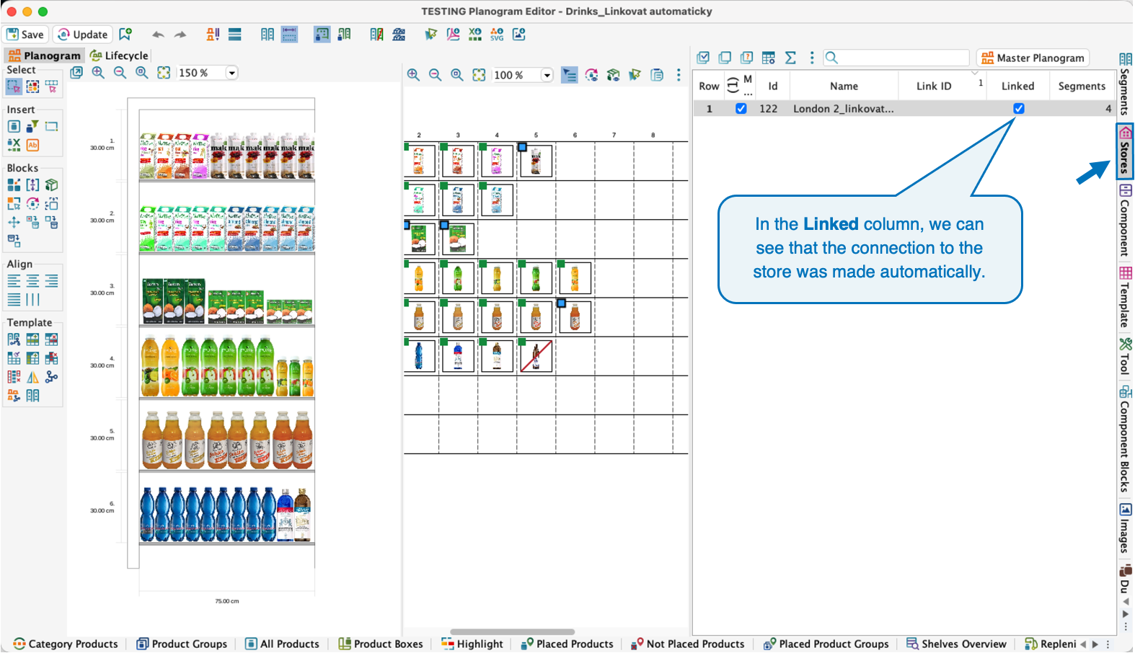The image size is (1135, 653).
Task: Open stores table column settings
Action: click(x=769, y=58)
